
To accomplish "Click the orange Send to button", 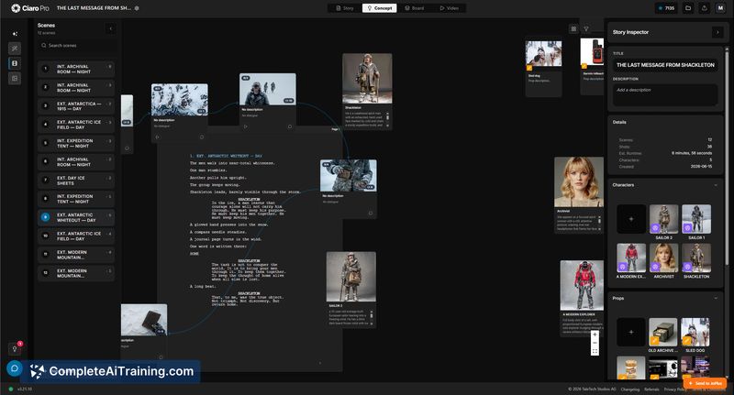I will (x=705, y=383).
